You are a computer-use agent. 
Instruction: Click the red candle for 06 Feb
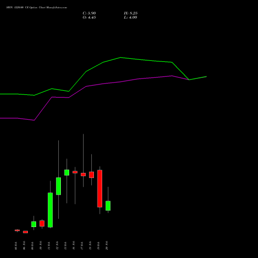(25, 232)
